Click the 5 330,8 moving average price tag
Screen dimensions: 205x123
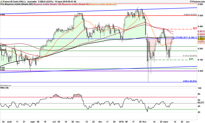coord(201,34)
